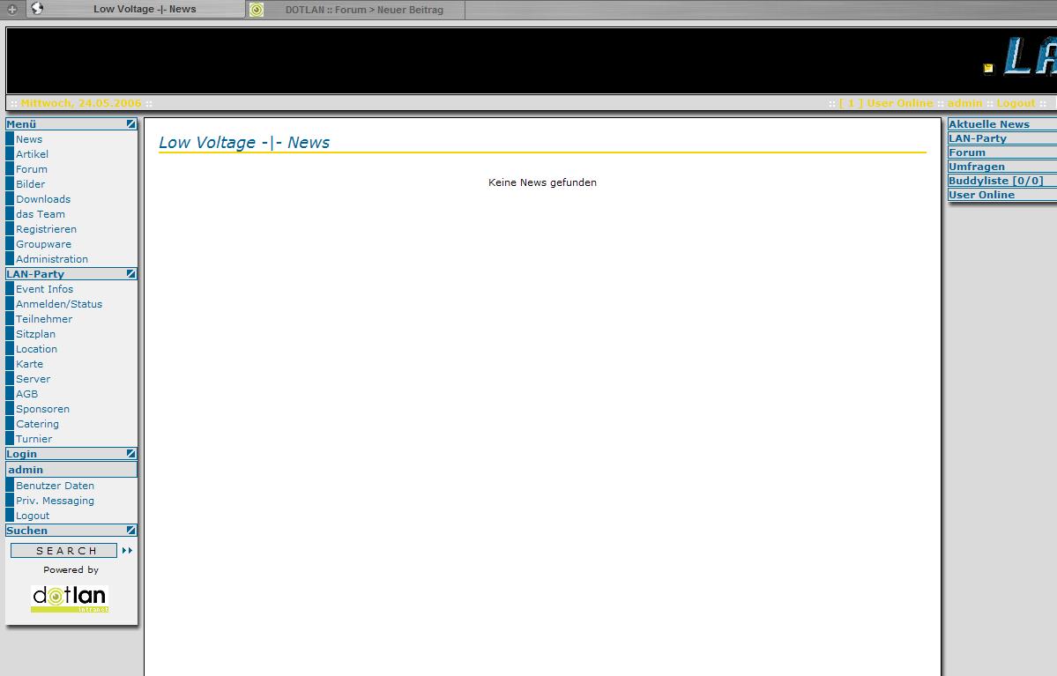The image size is (1057, 676).
Task: Collapse the Suchen panel
Action: click(x=130, y=531)
